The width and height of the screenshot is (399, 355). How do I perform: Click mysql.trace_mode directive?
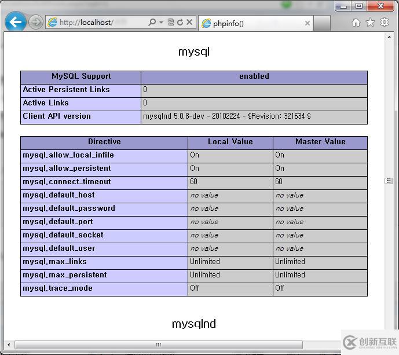57,288
